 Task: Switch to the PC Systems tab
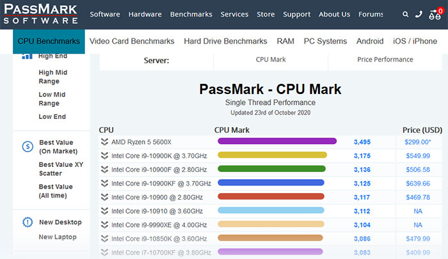click(x=325, y=42)
